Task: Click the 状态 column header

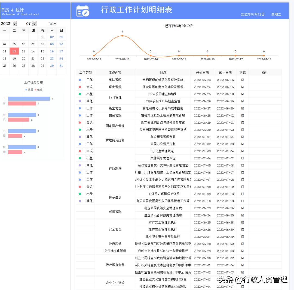Action: (x=242, y=72)
